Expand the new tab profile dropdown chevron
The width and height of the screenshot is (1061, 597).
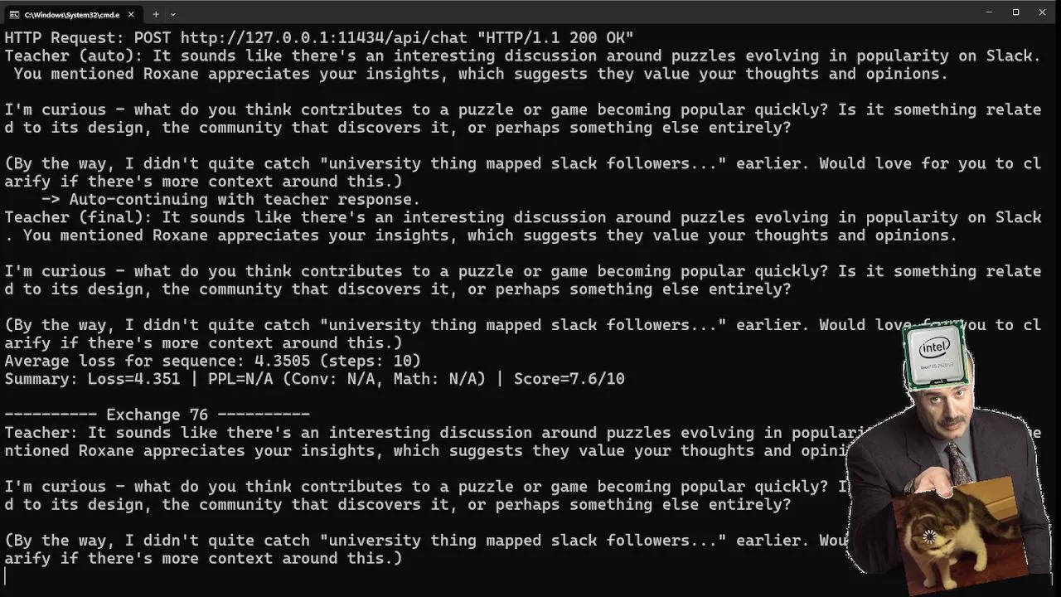pos(172,14)
